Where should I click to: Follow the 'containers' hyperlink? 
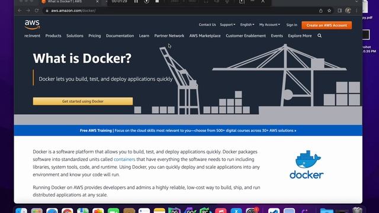[x=124, y=159]
